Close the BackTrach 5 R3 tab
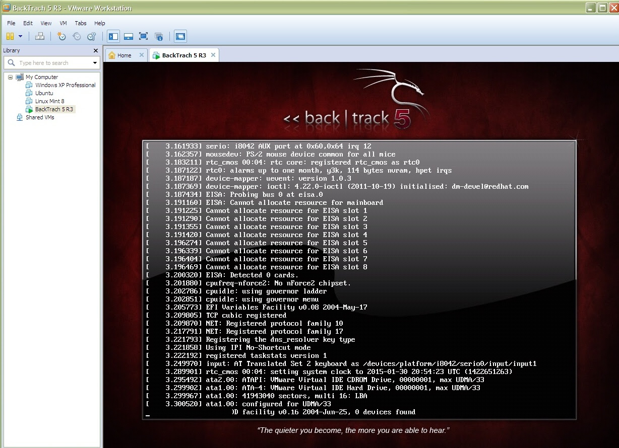Viewport: 619px width, 448px height. pyautogui.click(x=213, y=55)
